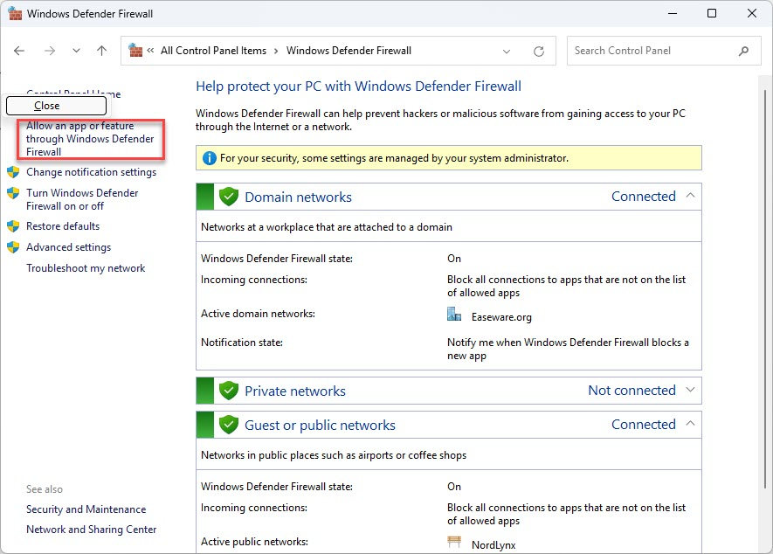
Task: Open the address bar history dropdown
Action: [x=508, y=51]
